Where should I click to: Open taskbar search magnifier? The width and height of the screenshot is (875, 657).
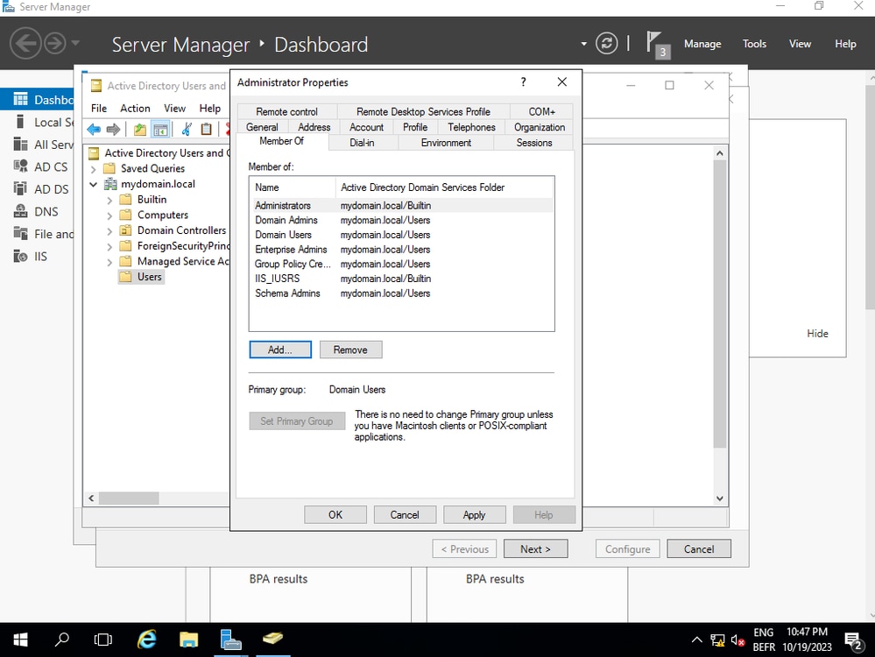tap(62, 639)
